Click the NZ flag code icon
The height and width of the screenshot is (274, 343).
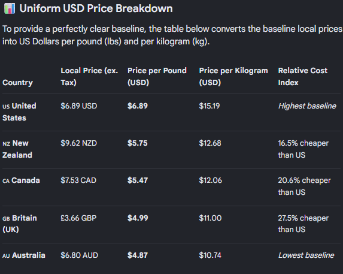click(7, 144)
